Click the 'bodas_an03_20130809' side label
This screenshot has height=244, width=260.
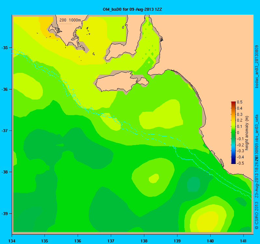[x=256, y=67]
